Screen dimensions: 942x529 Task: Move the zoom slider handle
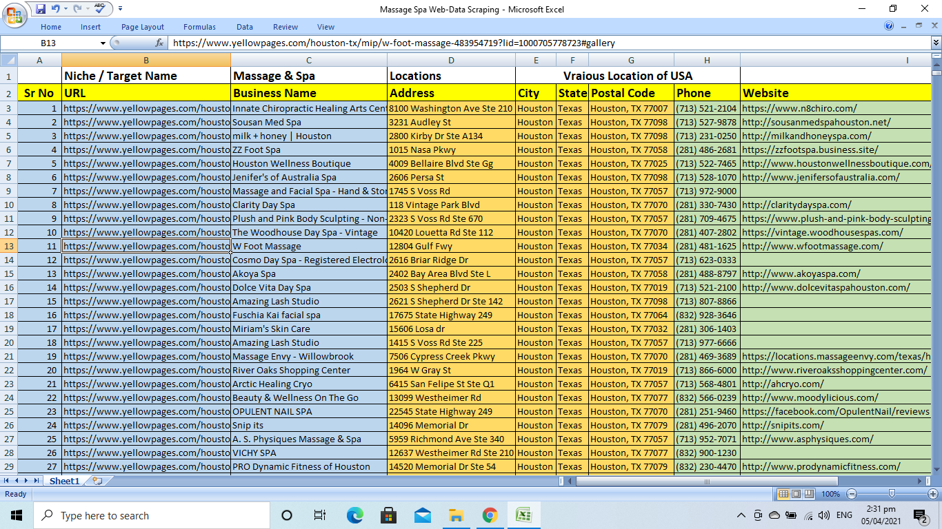click(x=892, y=494)
